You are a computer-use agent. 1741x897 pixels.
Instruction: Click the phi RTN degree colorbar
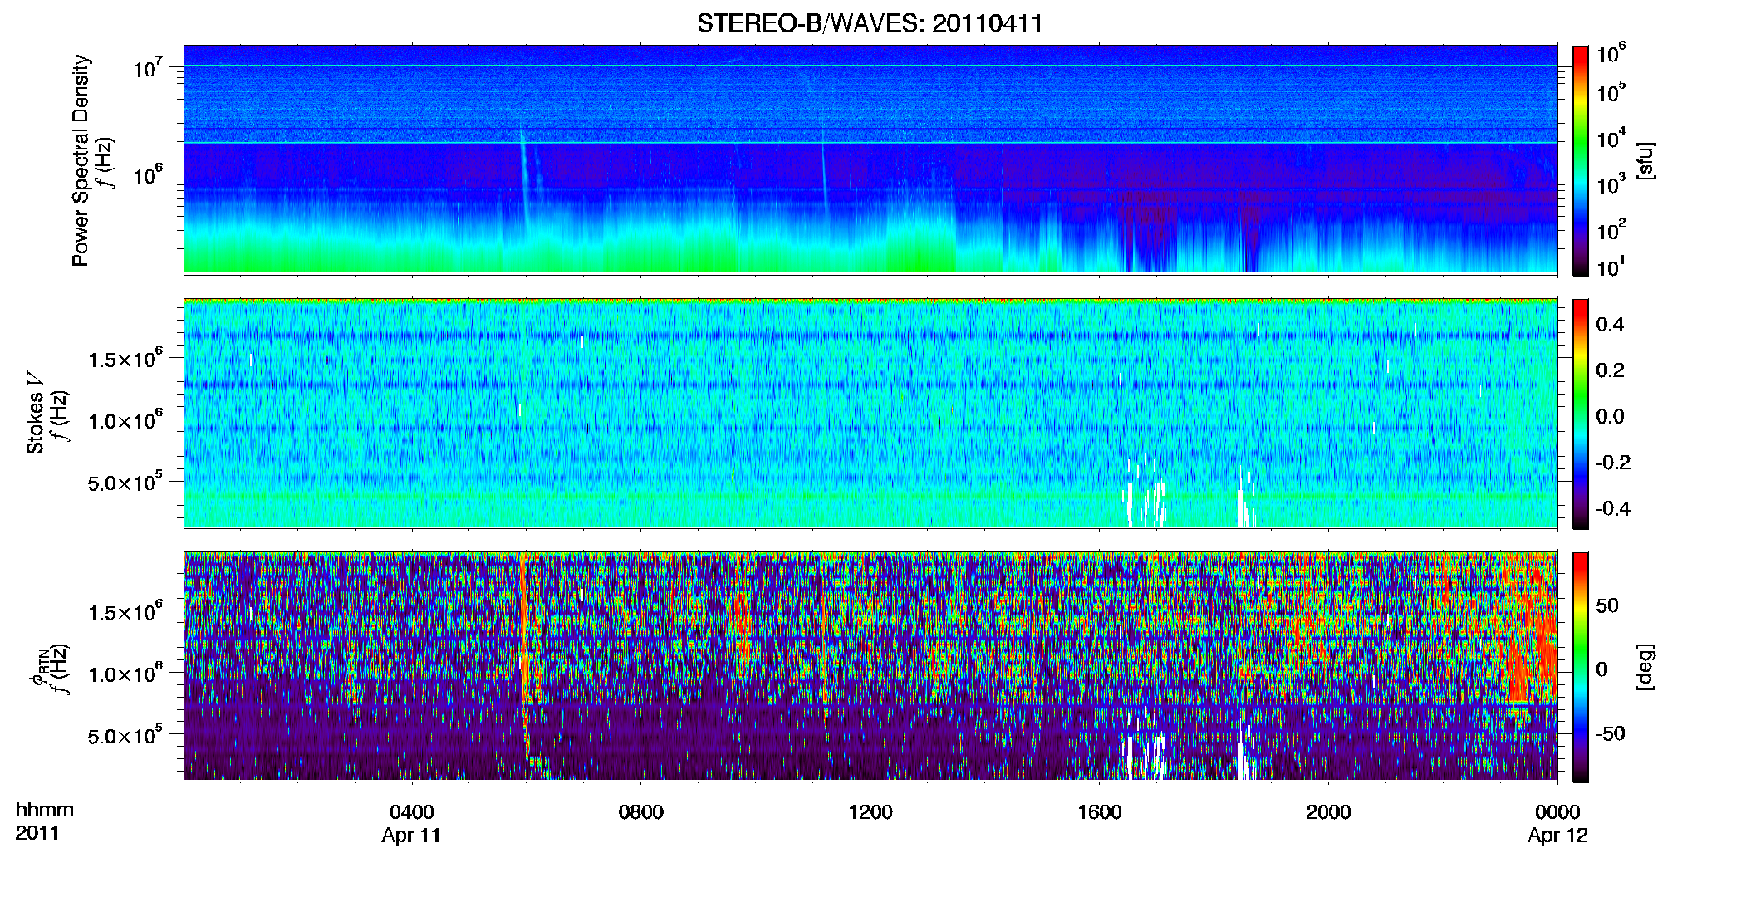point(1581,667)
